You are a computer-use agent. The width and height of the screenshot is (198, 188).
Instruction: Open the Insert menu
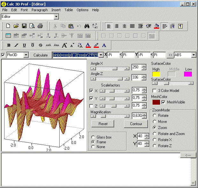(56, 10)
